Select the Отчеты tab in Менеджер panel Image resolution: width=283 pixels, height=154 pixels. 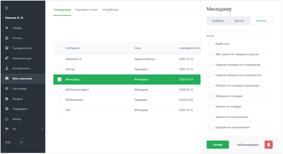(x=261, y=21)
